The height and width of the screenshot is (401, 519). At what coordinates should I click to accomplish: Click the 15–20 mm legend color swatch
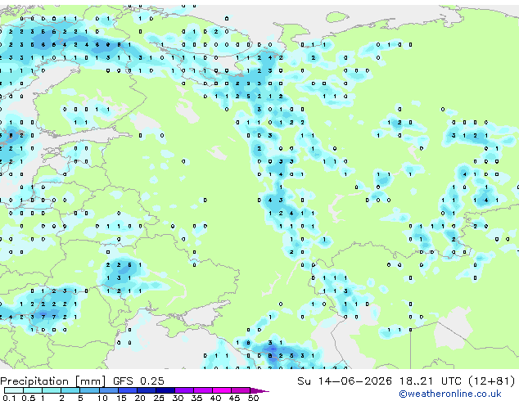(x=128, y=390)
